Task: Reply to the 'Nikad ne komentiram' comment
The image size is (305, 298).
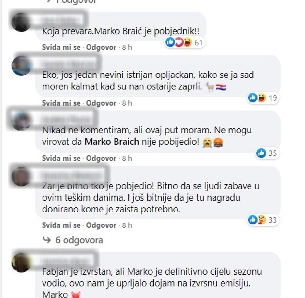Action: 101,158
